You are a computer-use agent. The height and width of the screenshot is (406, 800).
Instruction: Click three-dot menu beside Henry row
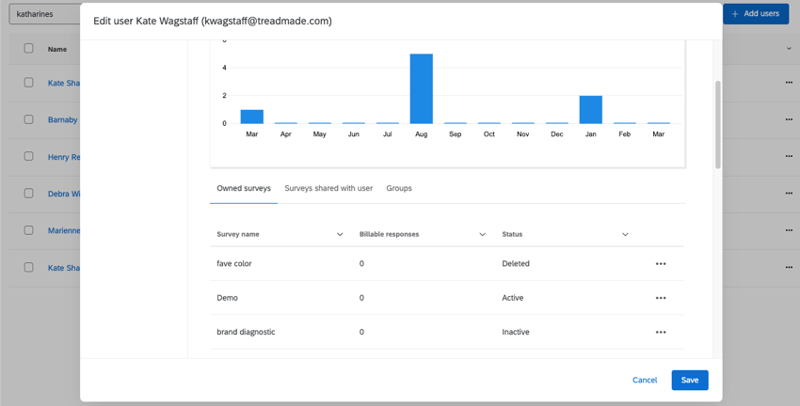click(x=789, y=157)
